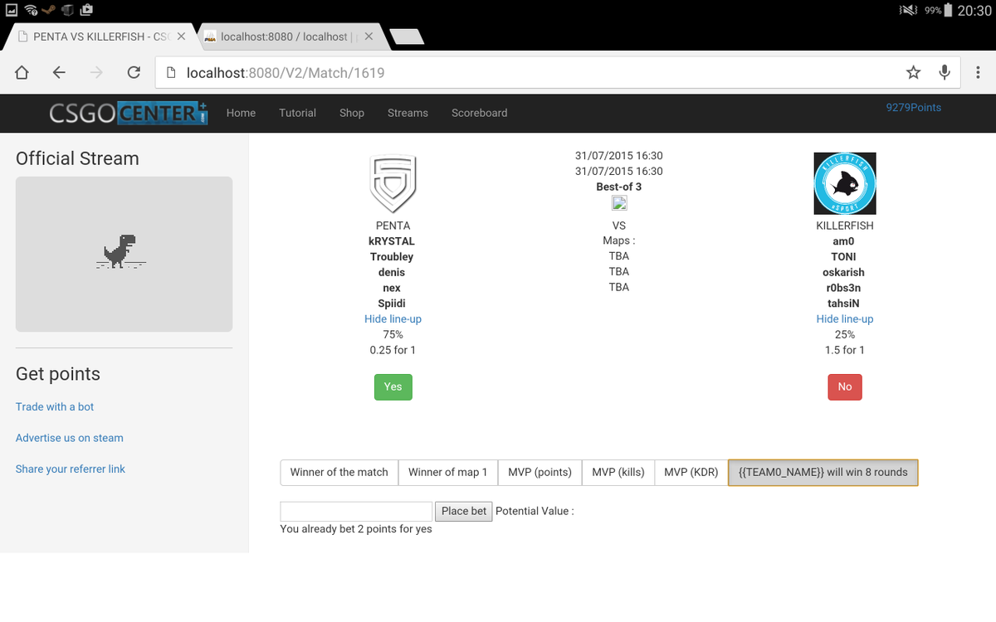Viewport: 996px width, 622px height.
Task: Select MVP (kills) bet type
Action: click(618, 472)
